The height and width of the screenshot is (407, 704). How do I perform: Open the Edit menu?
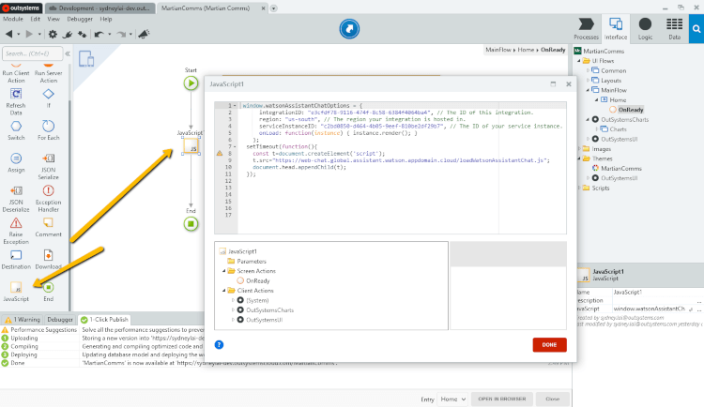pos(36,19)
